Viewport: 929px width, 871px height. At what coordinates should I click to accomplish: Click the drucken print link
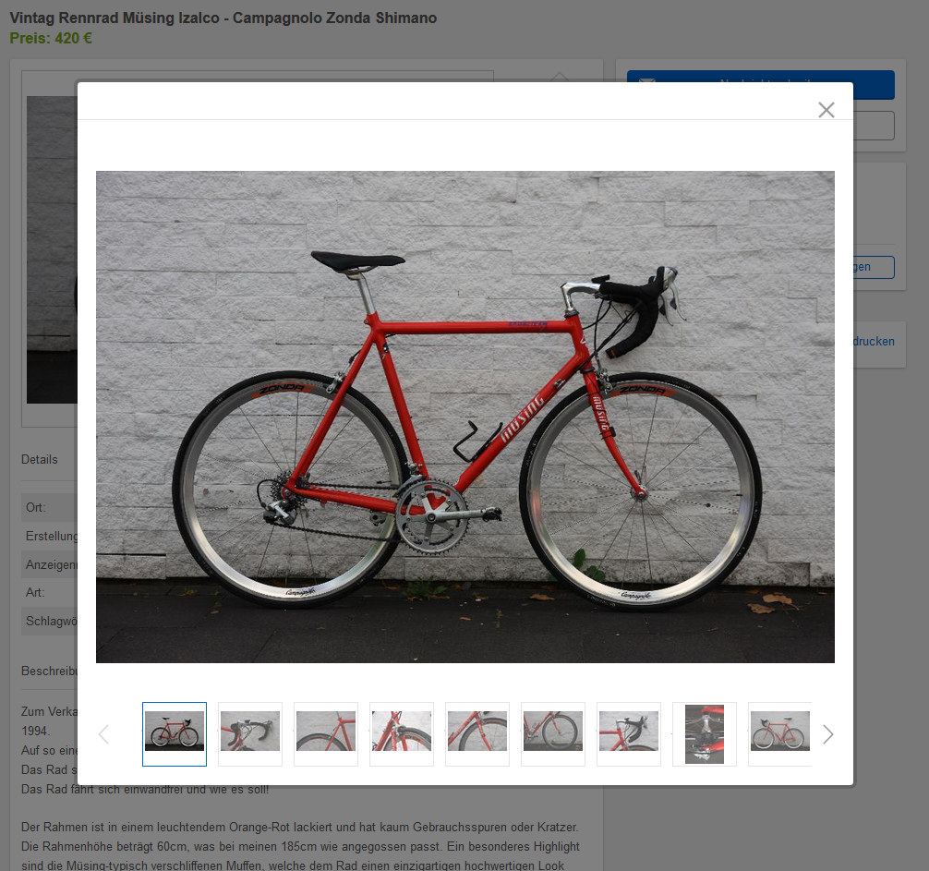pos(874,342)
